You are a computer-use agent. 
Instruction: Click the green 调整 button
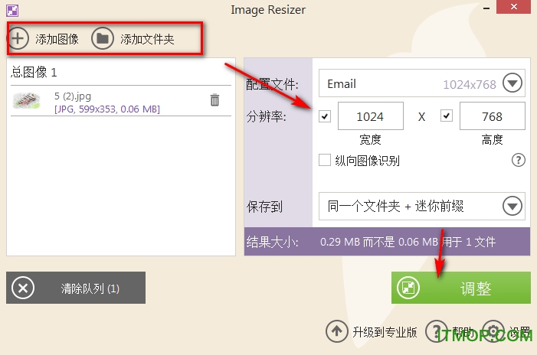pyautogui.click(x=461, y=288)
